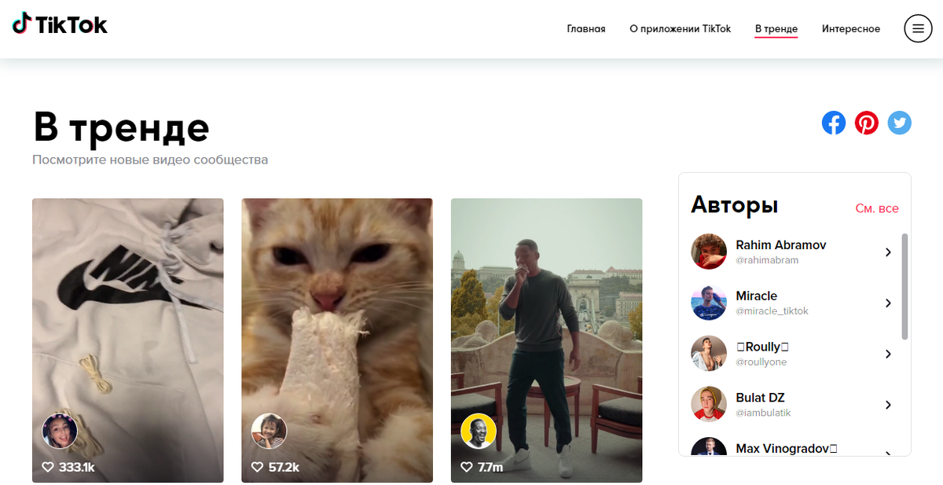Open Roully author name
The width and height of the screenshot is (943, 485).
762,347
